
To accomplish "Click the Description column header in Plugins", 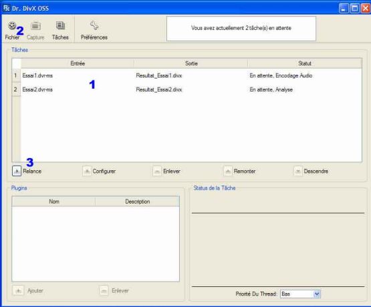I will coord(138,202).
